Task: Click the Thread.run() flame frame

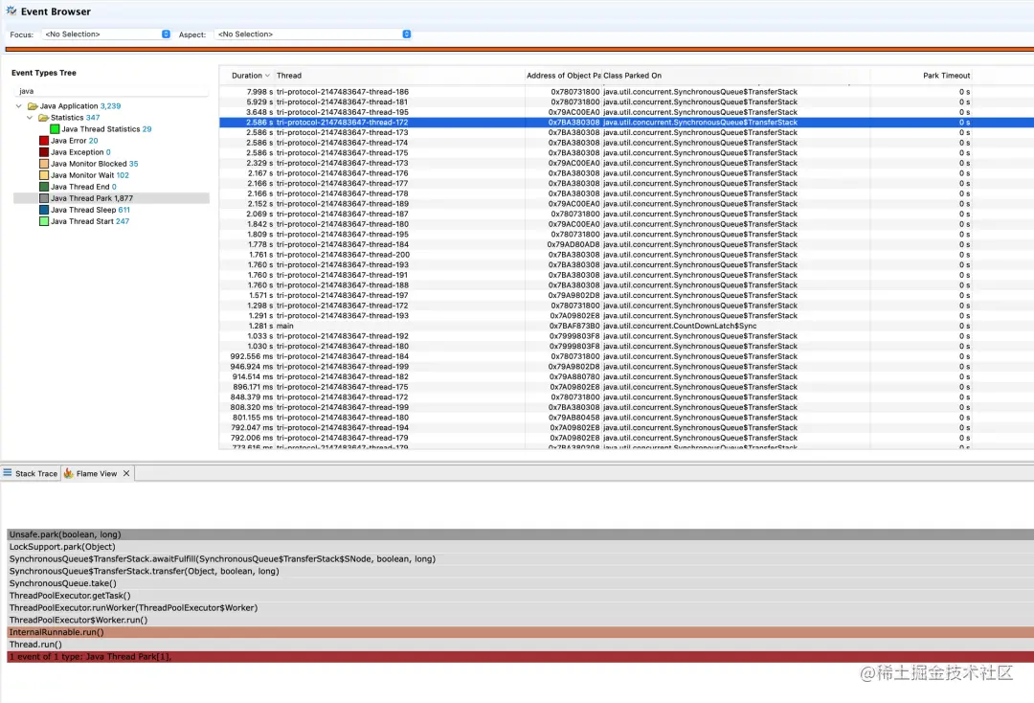Action: click(520, 645)
